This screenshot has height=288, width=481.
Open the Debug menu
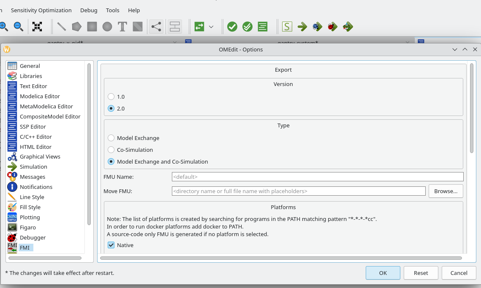tap(89, 10)
